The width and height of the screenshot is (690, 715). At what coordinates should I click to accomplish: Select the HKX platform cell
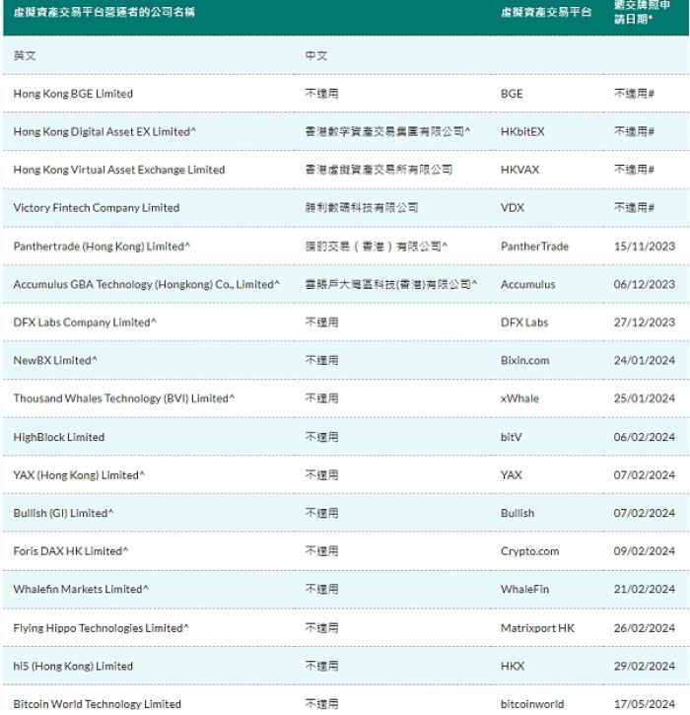click(x=513, y=667)
